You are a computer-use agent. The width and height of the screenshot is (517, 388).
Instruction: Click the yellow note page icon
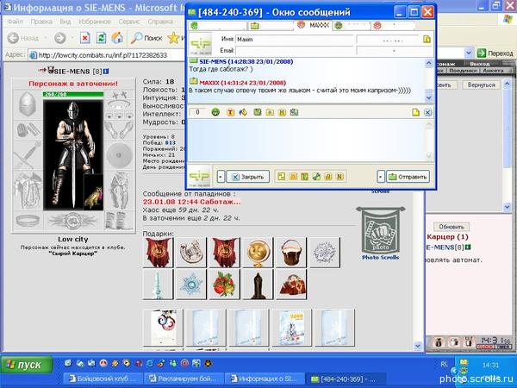click(415, 112)
